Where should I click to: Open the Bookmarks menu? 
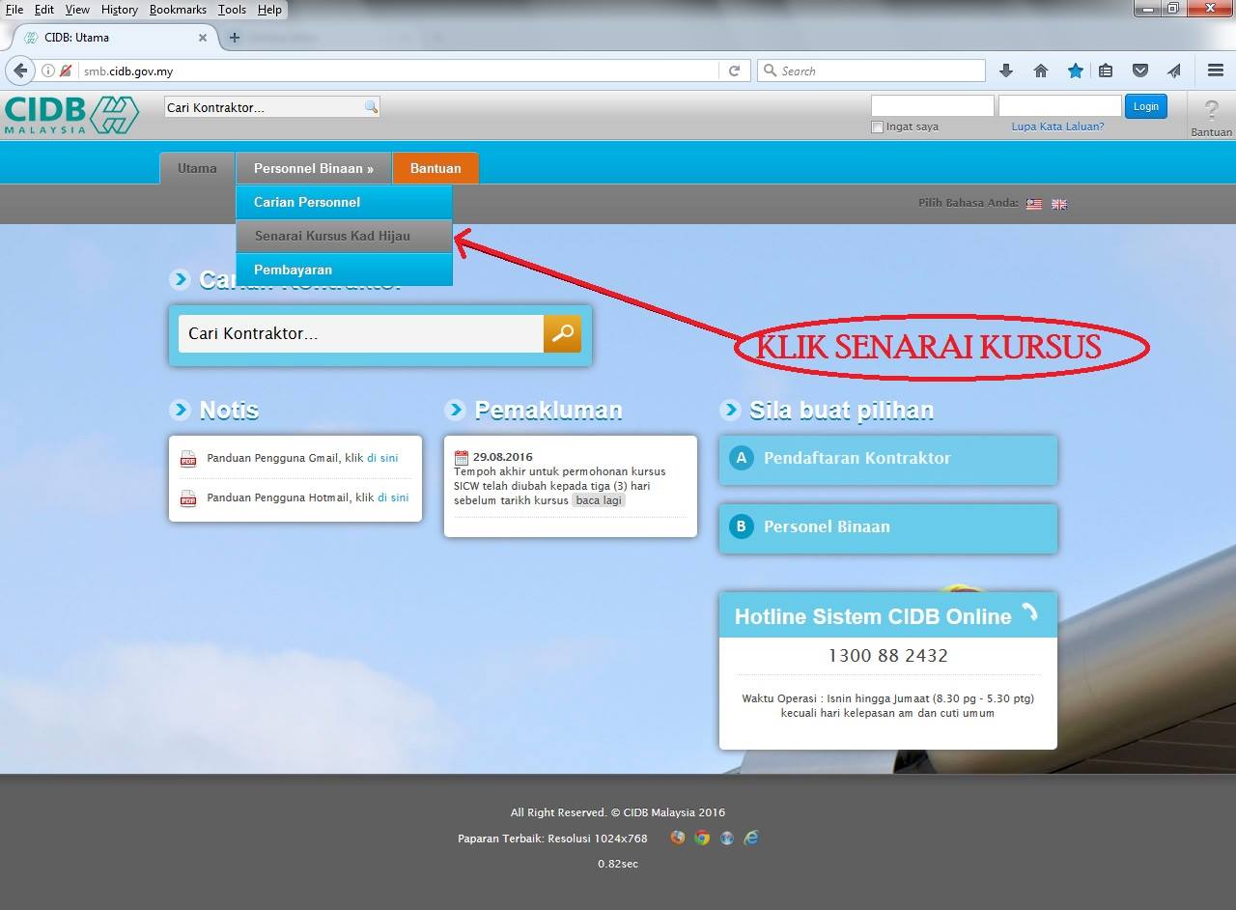(x=178, y=10)
